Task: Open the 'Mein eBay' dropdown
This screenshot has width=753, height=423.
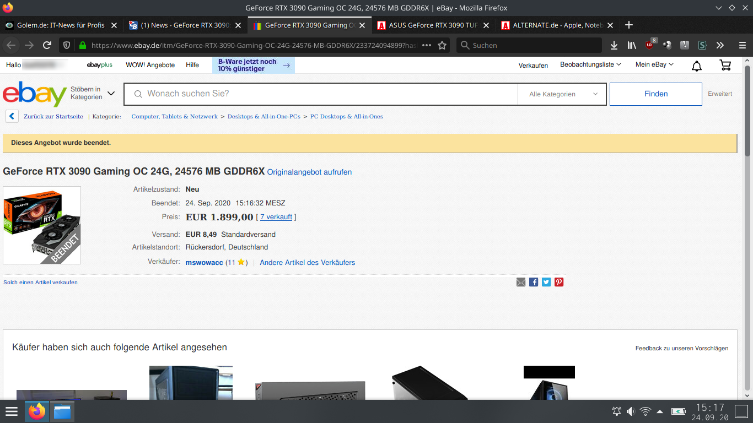Action: 653,64
